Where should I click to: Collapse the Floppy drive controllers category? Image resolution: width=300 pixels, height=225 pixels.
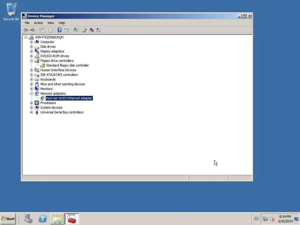(31, 61)
